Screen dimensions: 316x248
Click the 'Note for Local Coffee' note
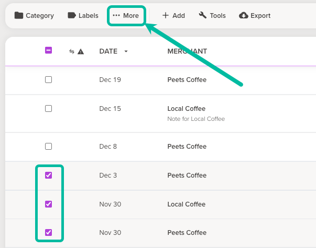(196, 119)
